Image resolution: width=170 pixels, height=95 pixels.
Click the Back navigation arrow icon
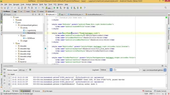pyautogui.click(x=36, y=8)
